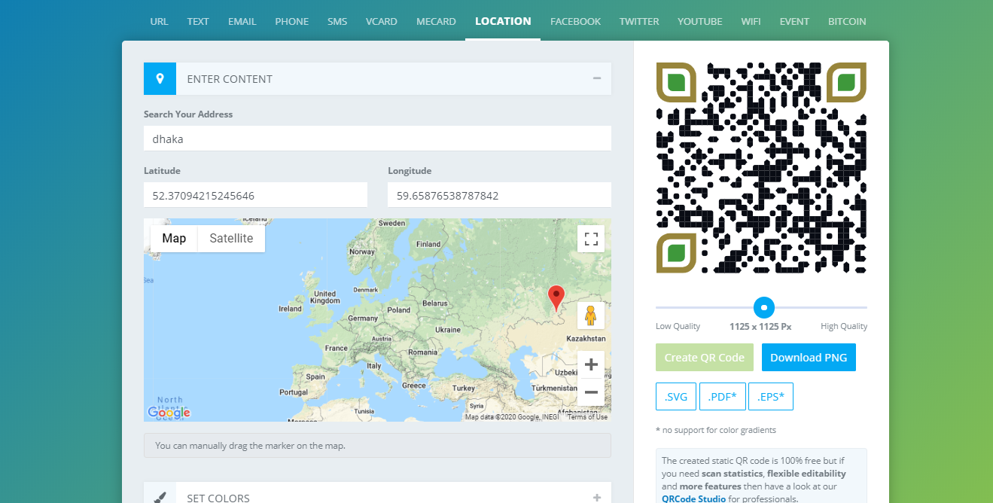Click the Latitude input field
993x503 pixels.
(255, 195)
